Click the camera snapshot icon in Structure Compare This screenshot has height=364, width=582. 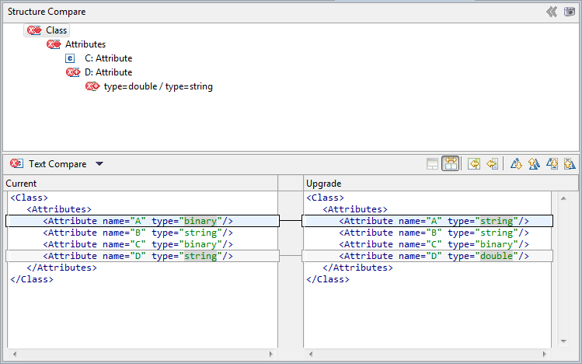[x=569, y=12]
